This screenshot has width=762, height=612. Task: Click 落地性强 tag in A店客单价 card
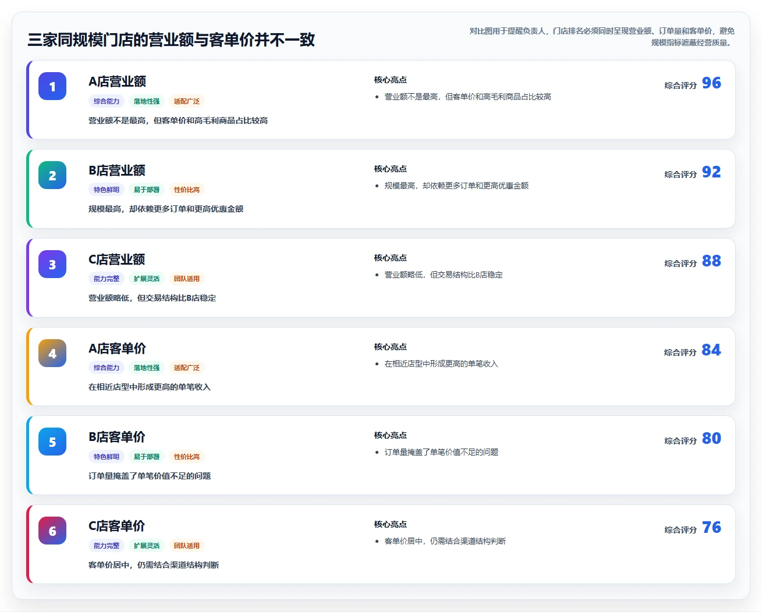tap(147, 368)
